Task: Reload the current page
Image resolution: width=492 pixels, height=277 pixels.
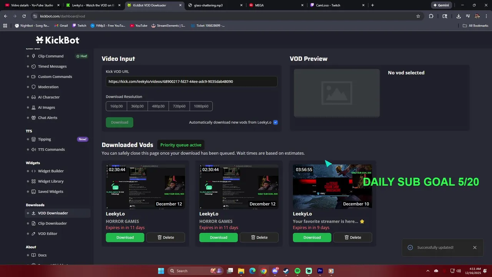Action: [24, 16]
